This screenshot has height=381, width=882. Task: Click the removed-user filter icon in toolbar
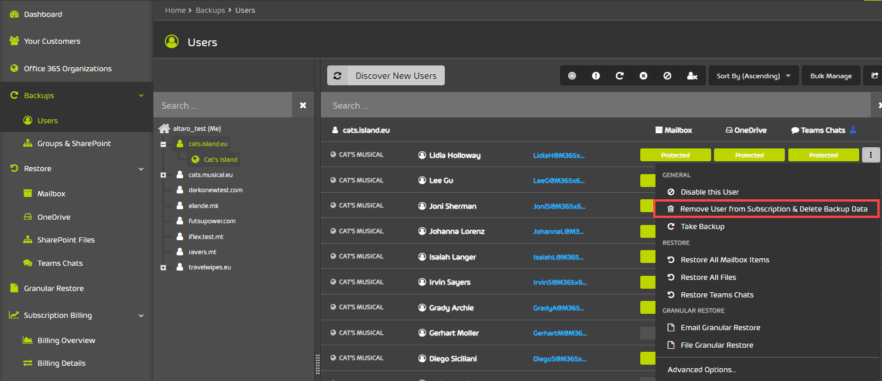[x=693, y=75]
